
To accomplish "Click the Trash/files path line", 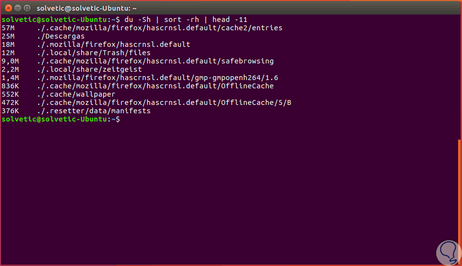I will click(94, 53).
